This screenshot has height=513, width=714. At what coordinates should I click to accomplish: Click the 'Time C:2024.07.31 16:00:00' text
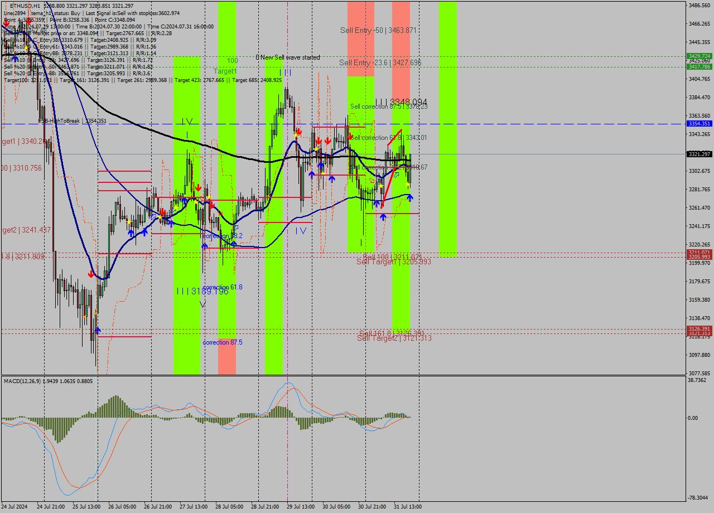(181, 26)
